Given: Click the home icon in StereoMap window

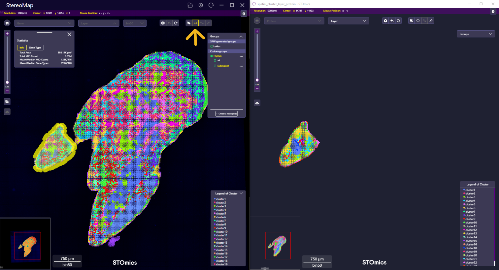Looking at the screenshot, I should (7, 23).
